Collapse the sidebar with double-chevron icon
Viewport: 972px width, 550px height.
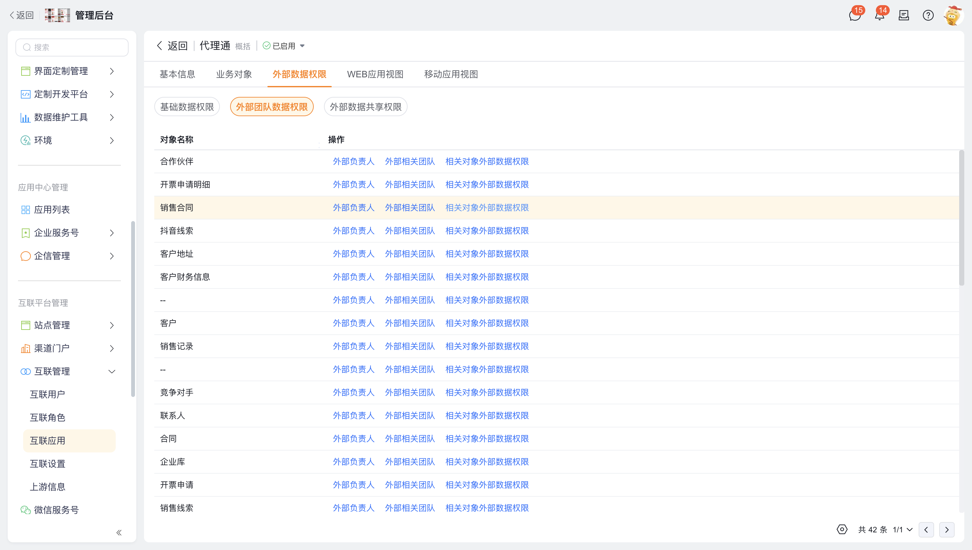(119, 533)
